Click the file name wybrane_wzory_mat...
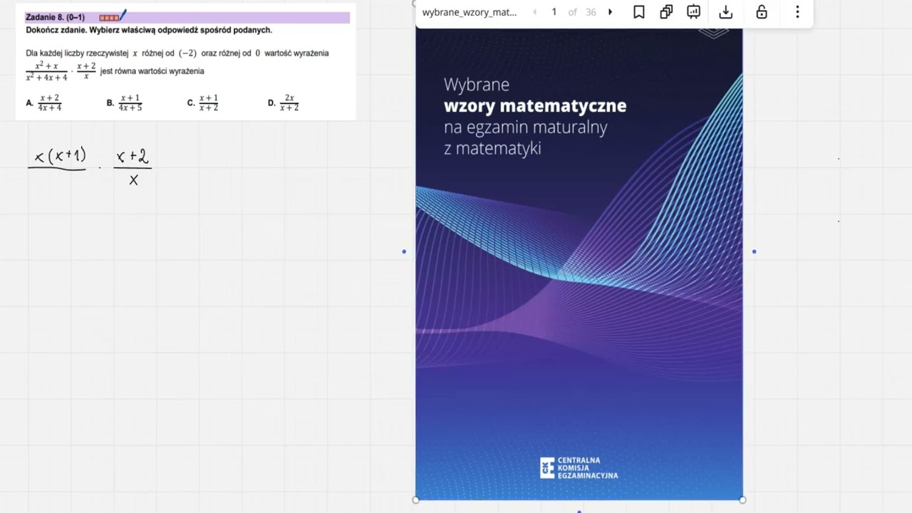 coord(470,12)
